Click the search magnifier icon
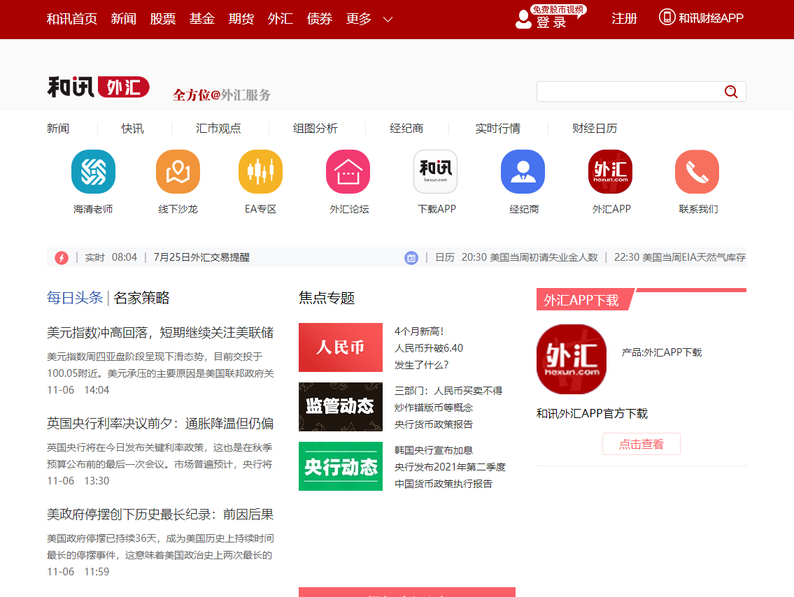The height and width of the screenshot is (597, 794). [x=730, y=91]
